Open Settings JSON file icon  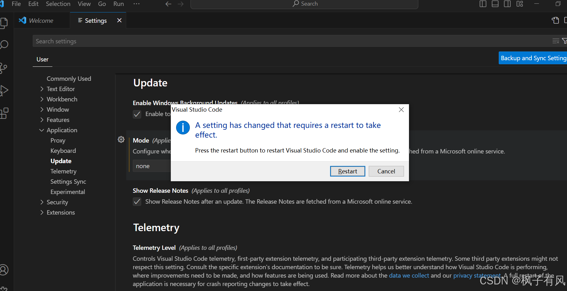coord(555,20)
